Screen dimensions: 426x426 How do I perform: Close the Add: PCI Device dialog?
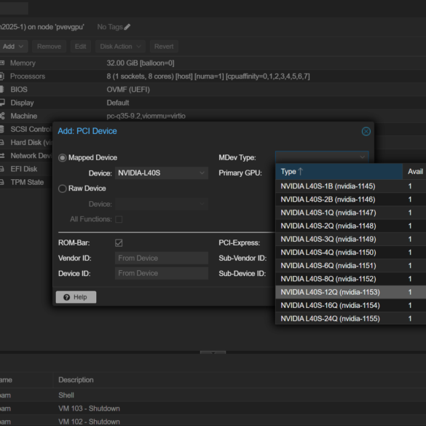366,132
